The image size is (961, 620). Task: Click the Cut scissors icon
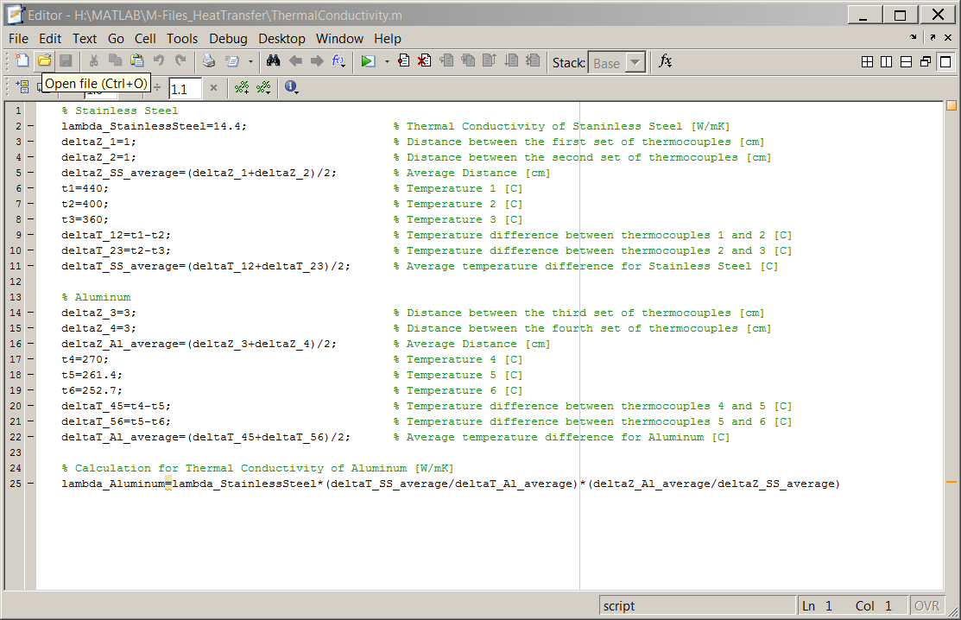(x=94, y=60)
